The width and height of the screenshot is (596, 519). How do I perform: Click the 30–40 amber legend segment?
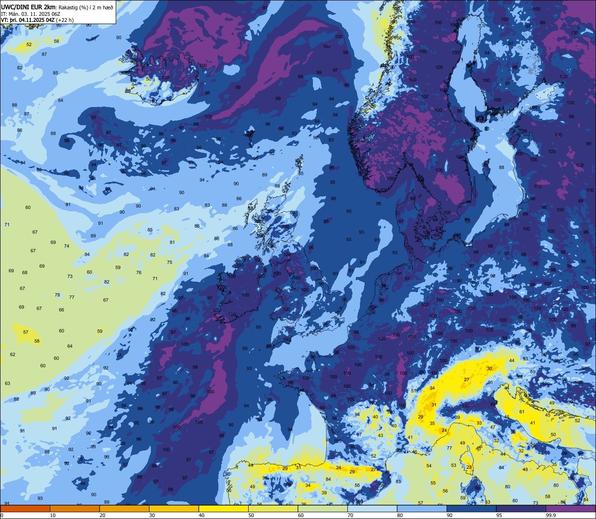[x=174, y=508]
